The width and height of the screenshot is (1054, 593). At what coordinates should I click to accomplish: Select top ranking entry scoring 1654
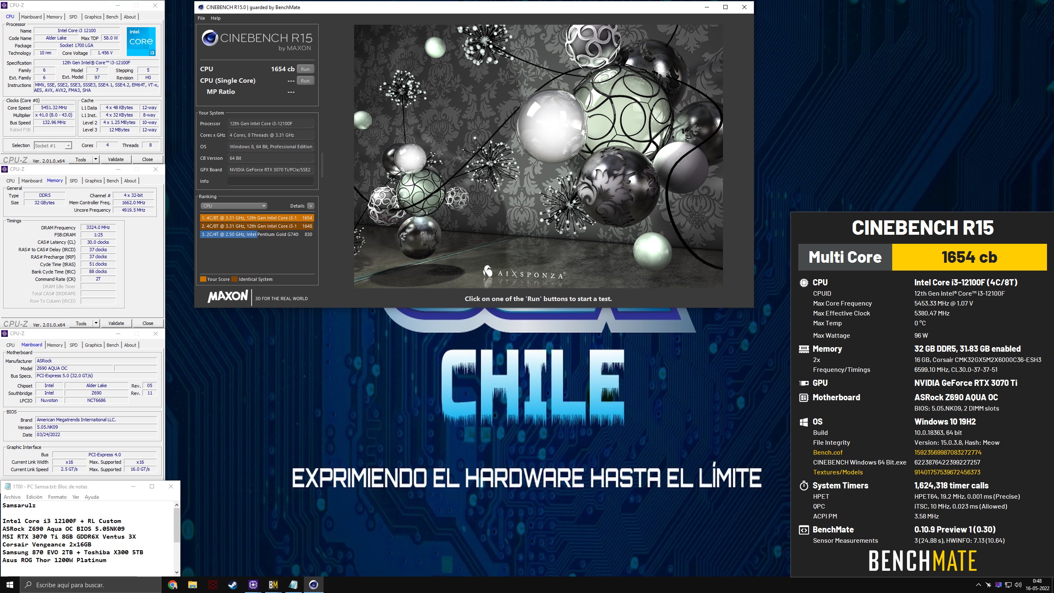pos(257,218)
